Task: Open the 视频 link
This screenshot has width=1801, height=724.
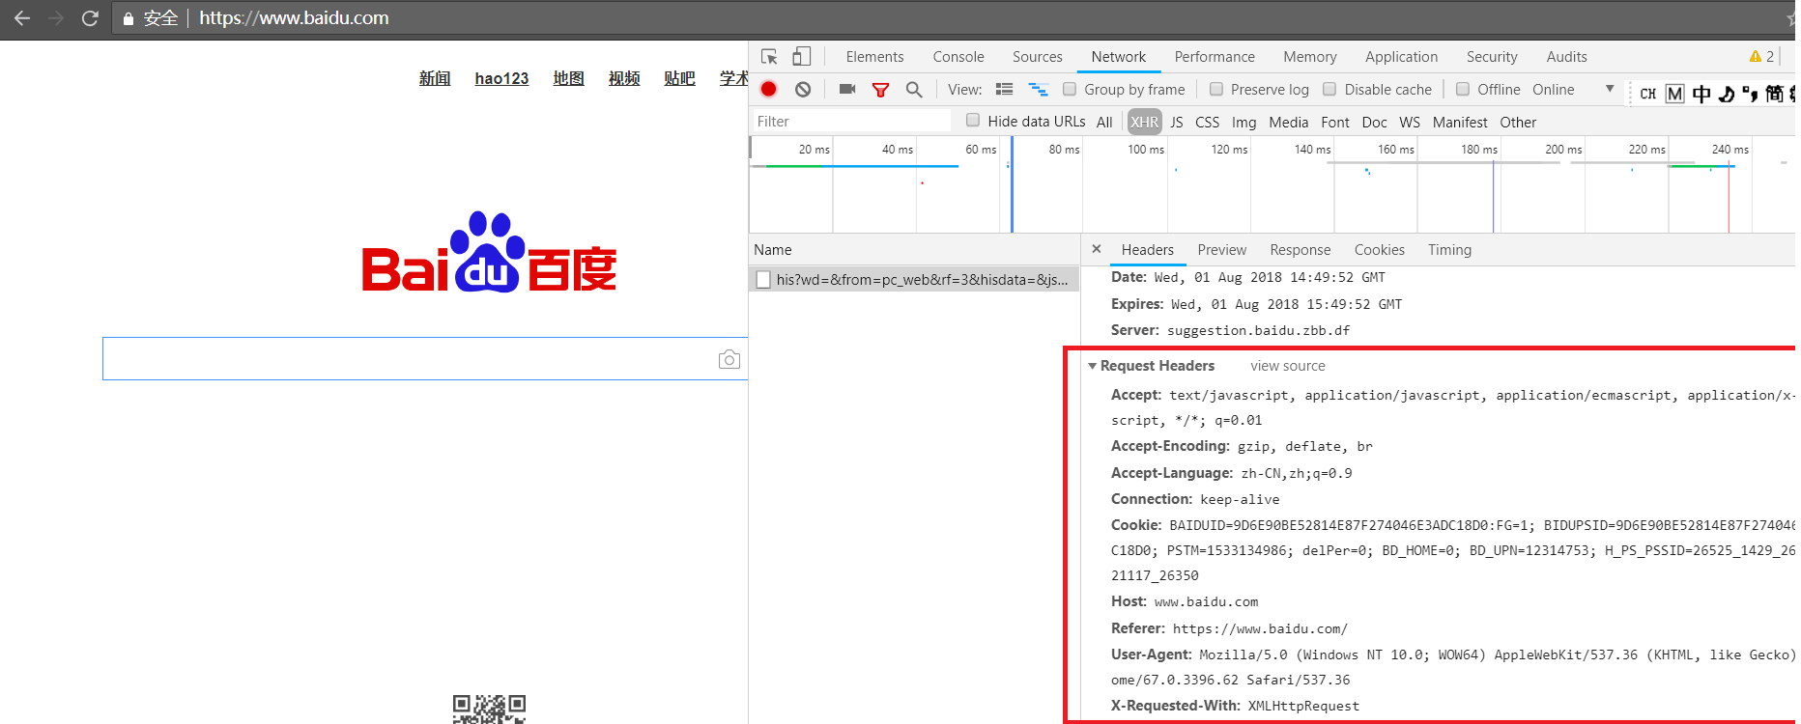Action: click(x=624, y=78)
